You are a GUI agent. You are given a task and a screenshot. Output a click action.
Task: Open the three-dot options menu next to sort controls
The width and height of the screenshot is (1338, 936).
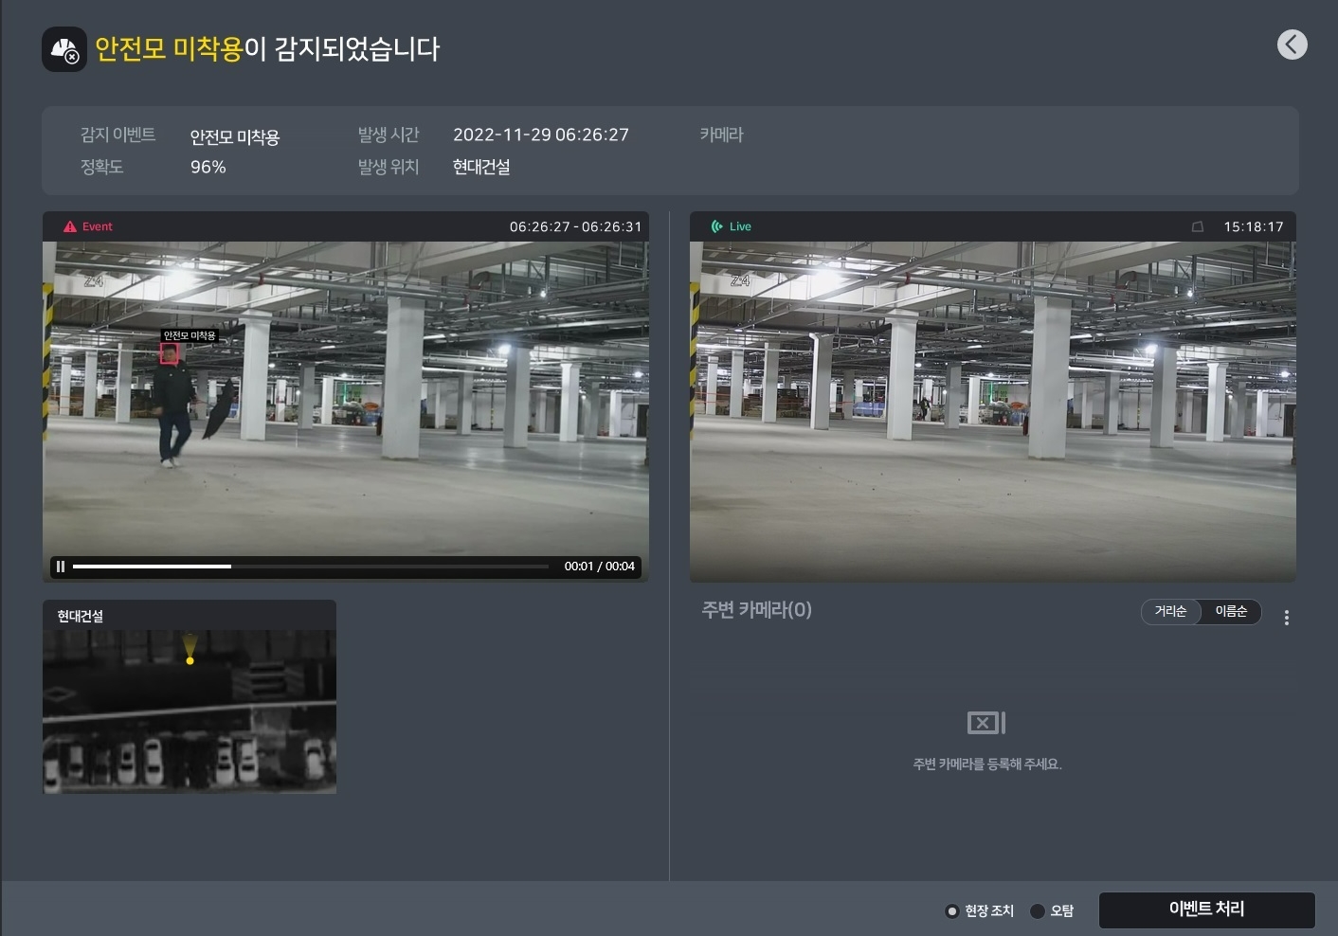(1287, 617)
